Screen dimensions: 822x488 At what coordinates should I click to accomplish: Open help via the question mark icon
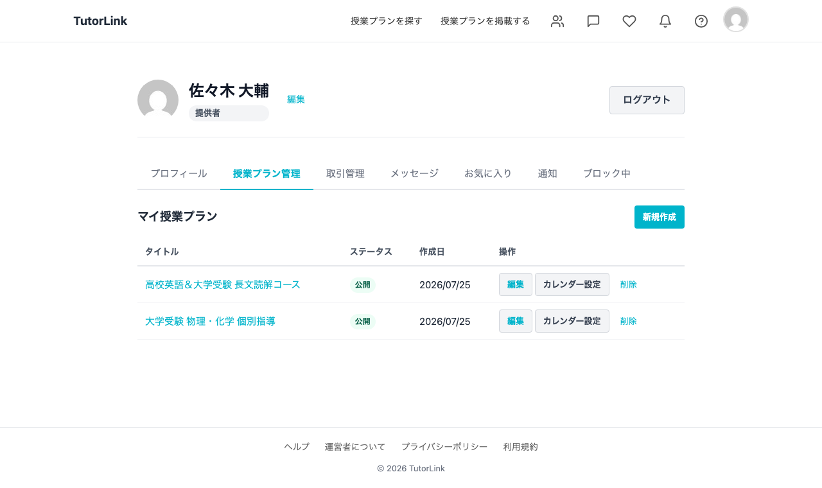[701, 21]
